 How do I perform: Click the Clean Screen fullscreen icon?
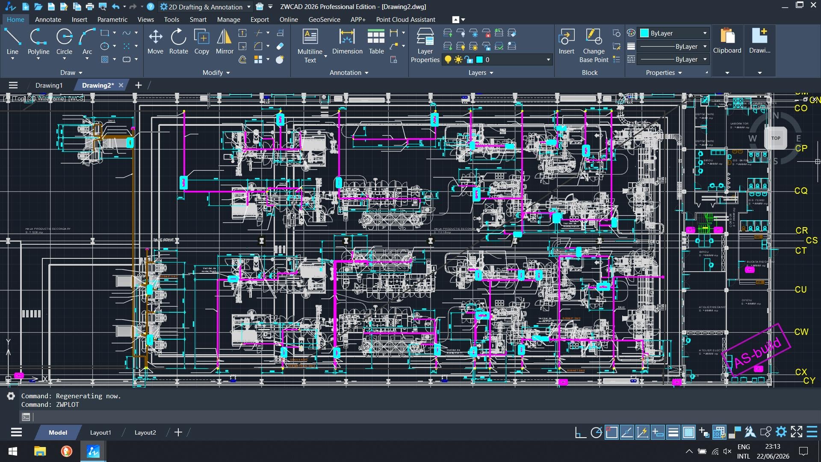pos(796,432)
